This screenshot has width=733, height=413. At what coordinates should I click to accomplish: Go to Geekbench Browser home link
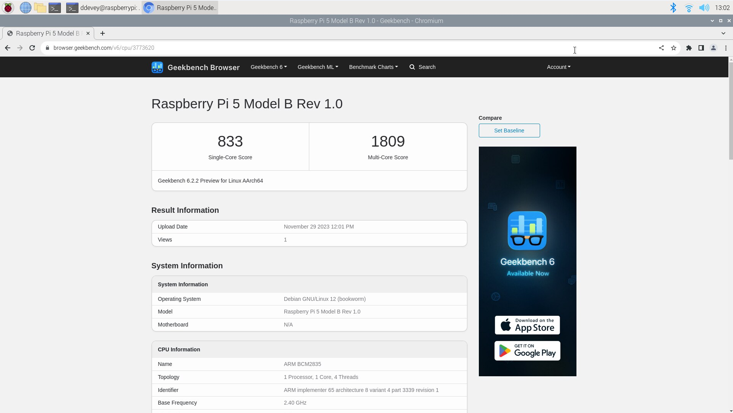click(x=204, y=67)
